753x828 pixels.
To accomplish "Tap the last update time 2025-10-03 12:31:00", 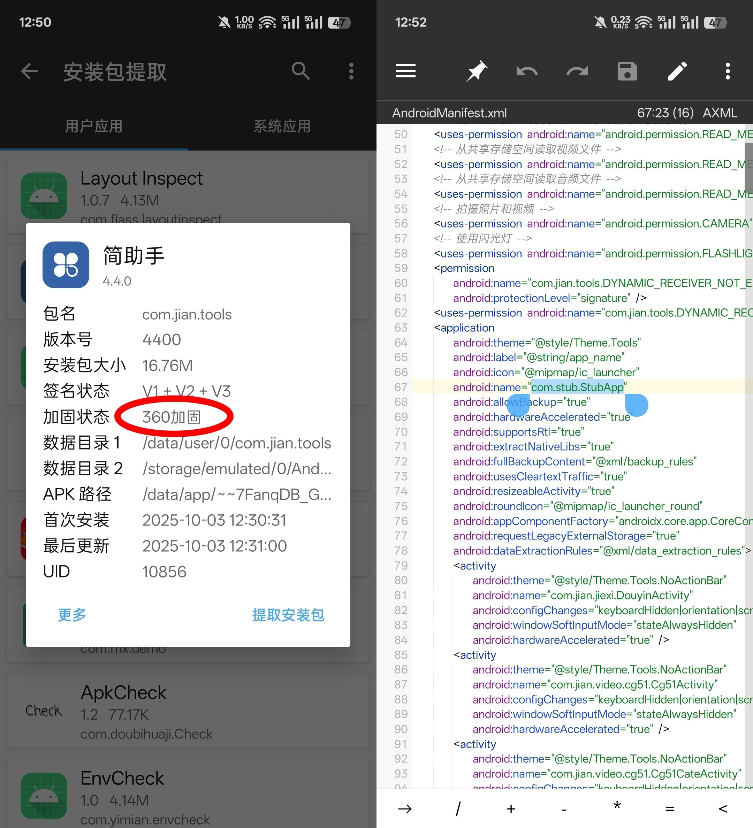I will coord(214,546).
